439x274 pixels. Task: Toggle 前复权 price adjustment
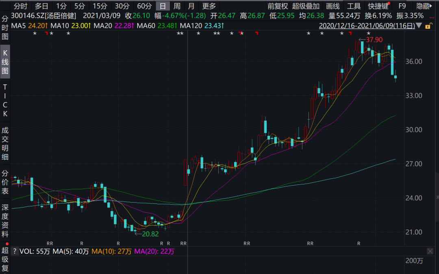click(278, 6)
